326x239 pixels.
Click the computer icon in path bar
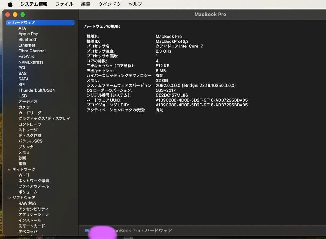pos(87,231)
